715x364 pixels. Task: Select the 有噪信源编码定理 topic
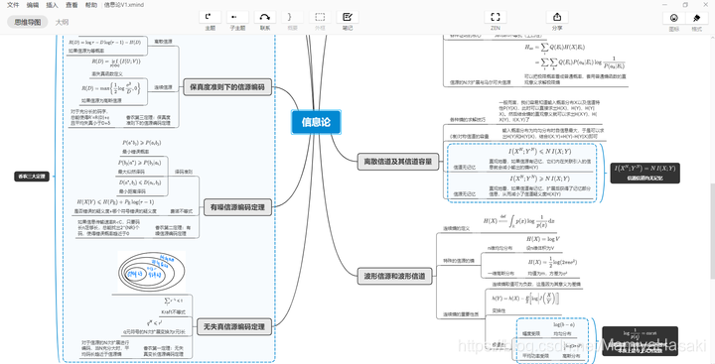click(237, 207)
